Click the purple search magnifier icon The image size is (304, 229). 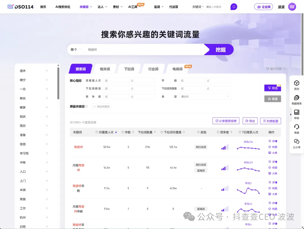[x=234, y=7]
